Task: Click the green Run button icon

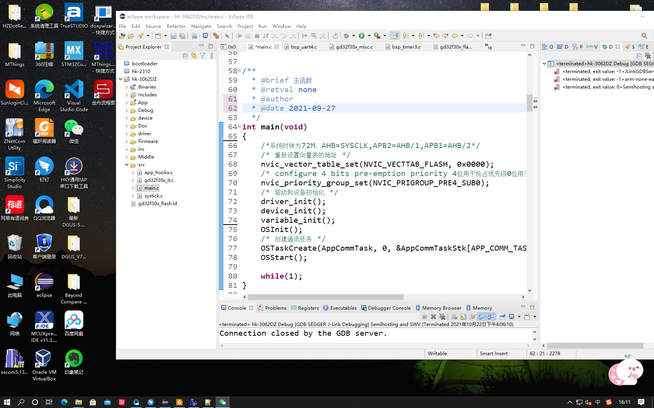Action: [362, 36]
